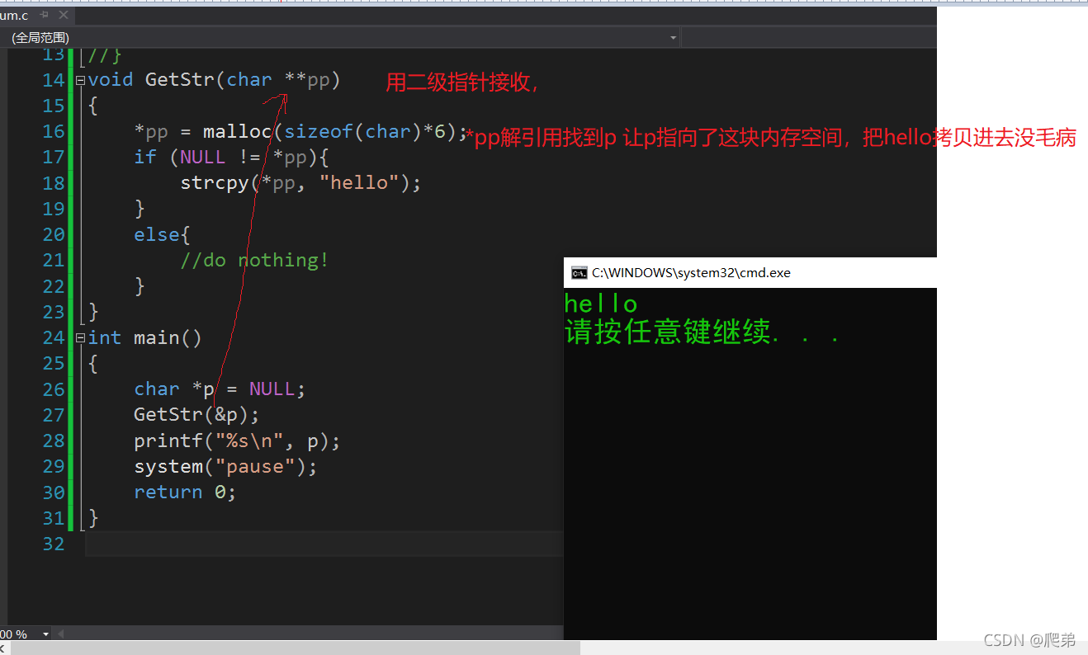Screen dimensions: 1088x655
Task: Click the cmd.exe window title bar
Action: [750, 272]
